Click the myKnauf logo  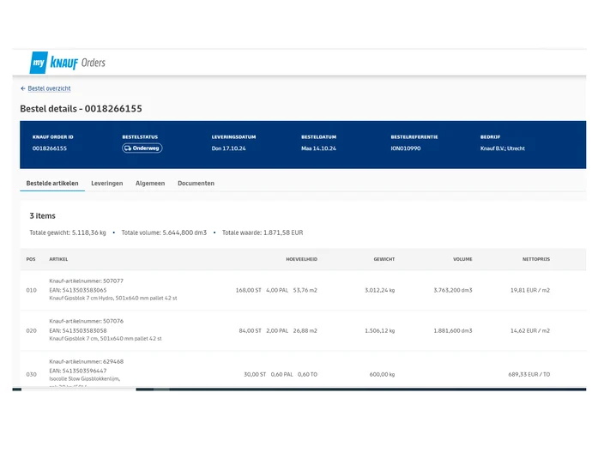(68, 63)
